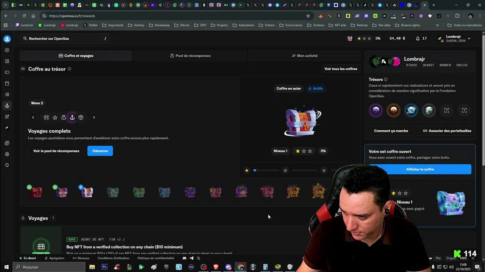Open the OpenSea home logo

[x=7, y=39]
